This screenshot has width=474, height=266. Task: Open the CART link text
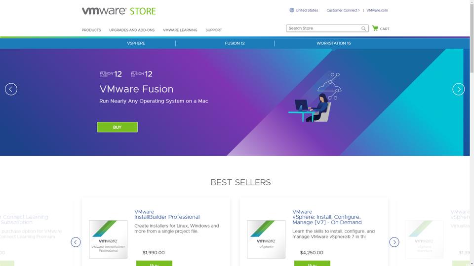coord(385,29)
